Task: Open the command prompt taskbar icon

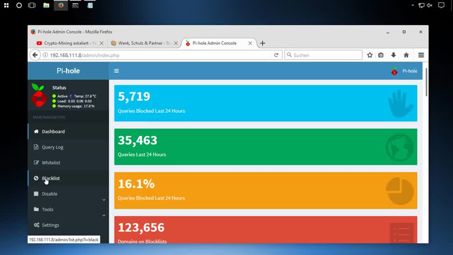Action: 75,5
